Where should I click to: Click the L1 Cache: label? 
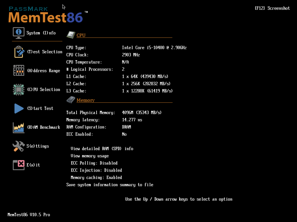pos(76,76)
